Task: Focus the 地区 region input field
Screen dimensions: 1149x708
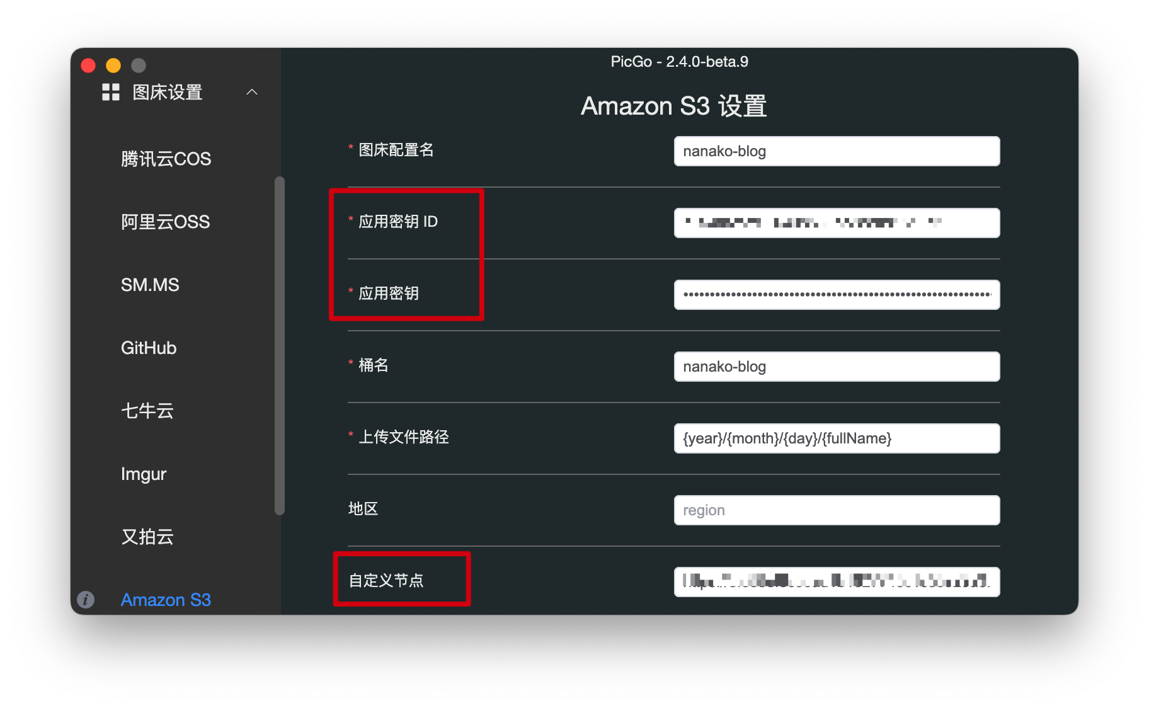Action: [837, 510]
